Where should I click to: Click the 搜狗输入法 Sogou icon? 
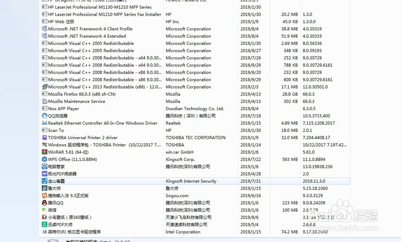pyautogui.click(x=45, y=196)
